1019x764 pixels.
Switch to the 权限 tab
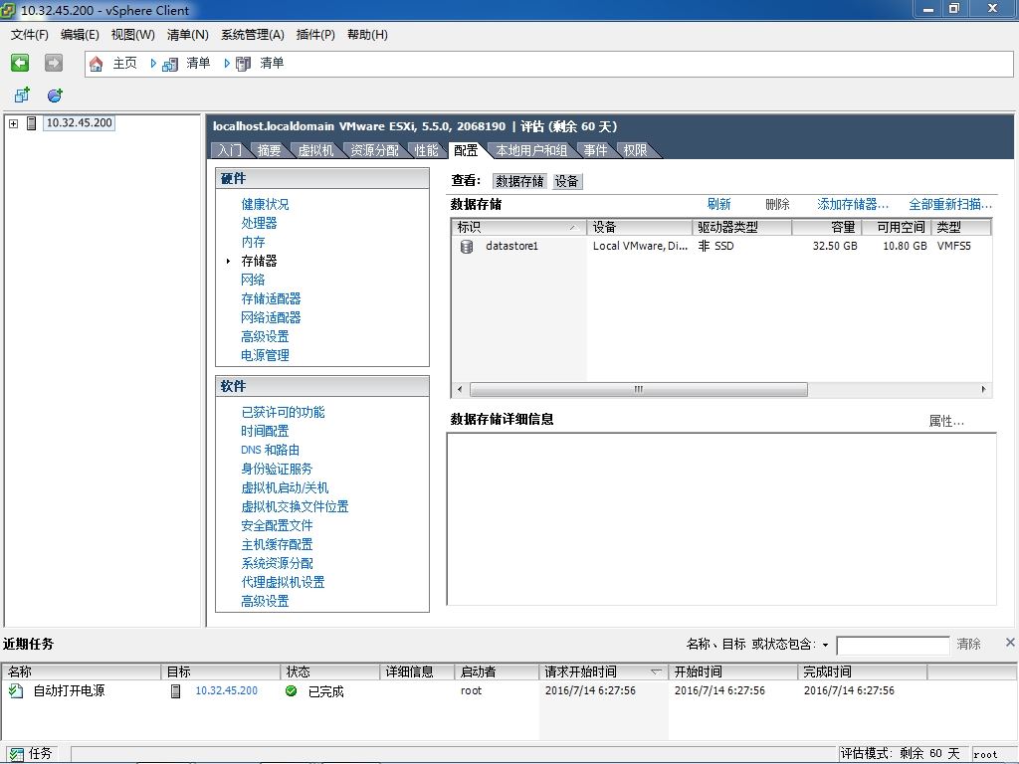(x=635, y=151)
